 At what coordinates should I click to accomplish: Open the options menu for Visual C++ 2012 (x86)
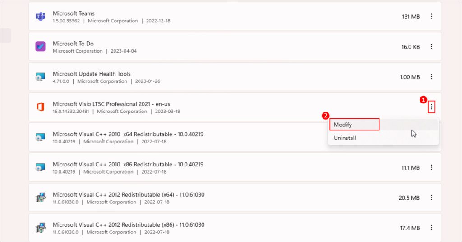[431, 228]
